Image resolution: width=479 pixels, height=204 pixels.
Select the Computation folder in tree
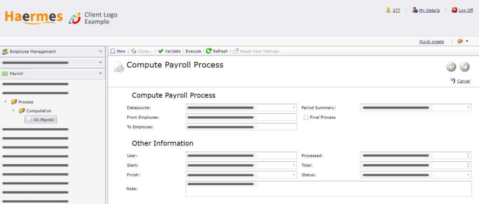tap(39, 111)
